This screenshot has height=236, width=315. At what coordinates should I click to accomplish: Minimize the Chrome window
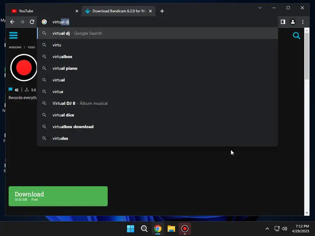274,8
